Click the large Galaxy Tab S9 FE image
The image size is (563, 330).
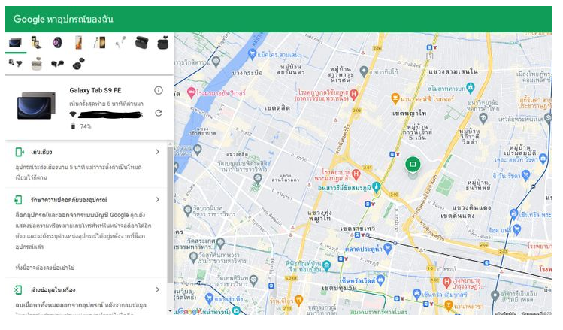37,105
